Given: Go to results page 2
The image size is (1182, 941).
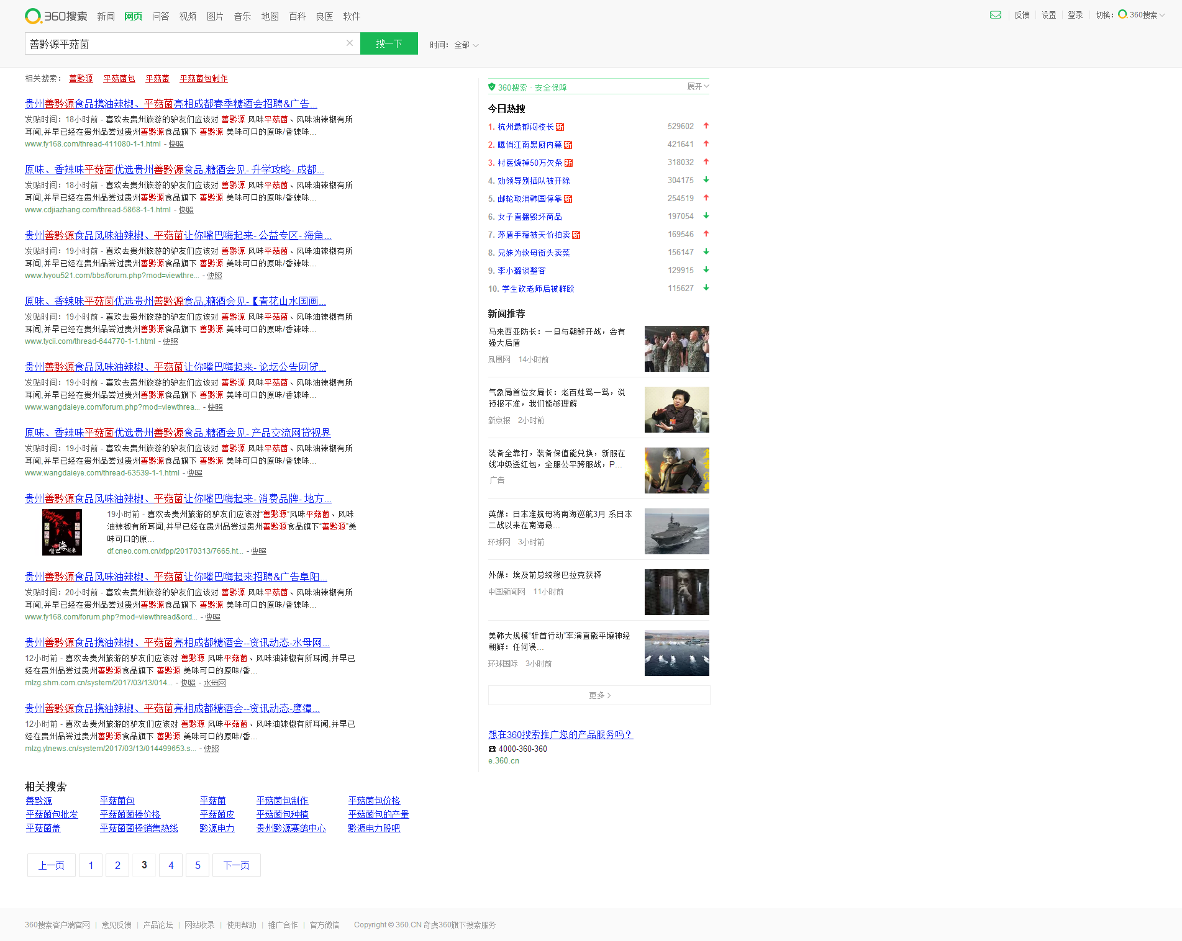Looking at the screenshot, I should pyautogui.click(x=117, y=865).
